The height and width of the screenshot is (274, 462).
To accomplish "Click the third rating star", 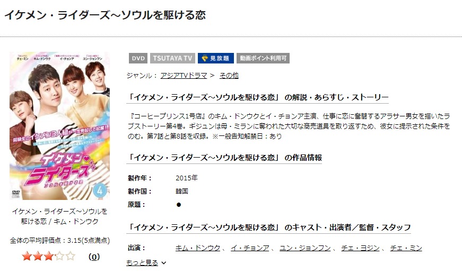I will pos(49,257).
